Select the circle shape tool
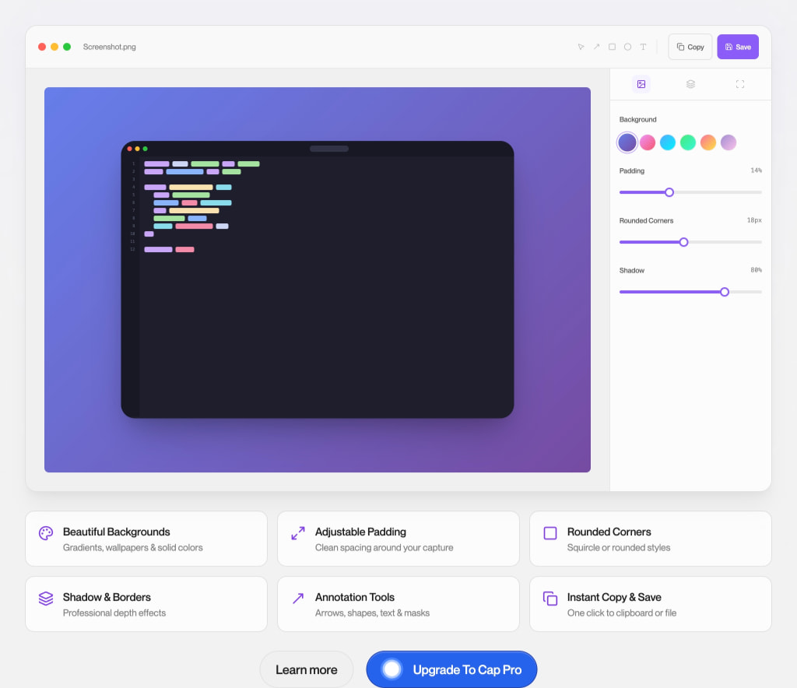Screen dimensions: 797x688 (628, 47)
